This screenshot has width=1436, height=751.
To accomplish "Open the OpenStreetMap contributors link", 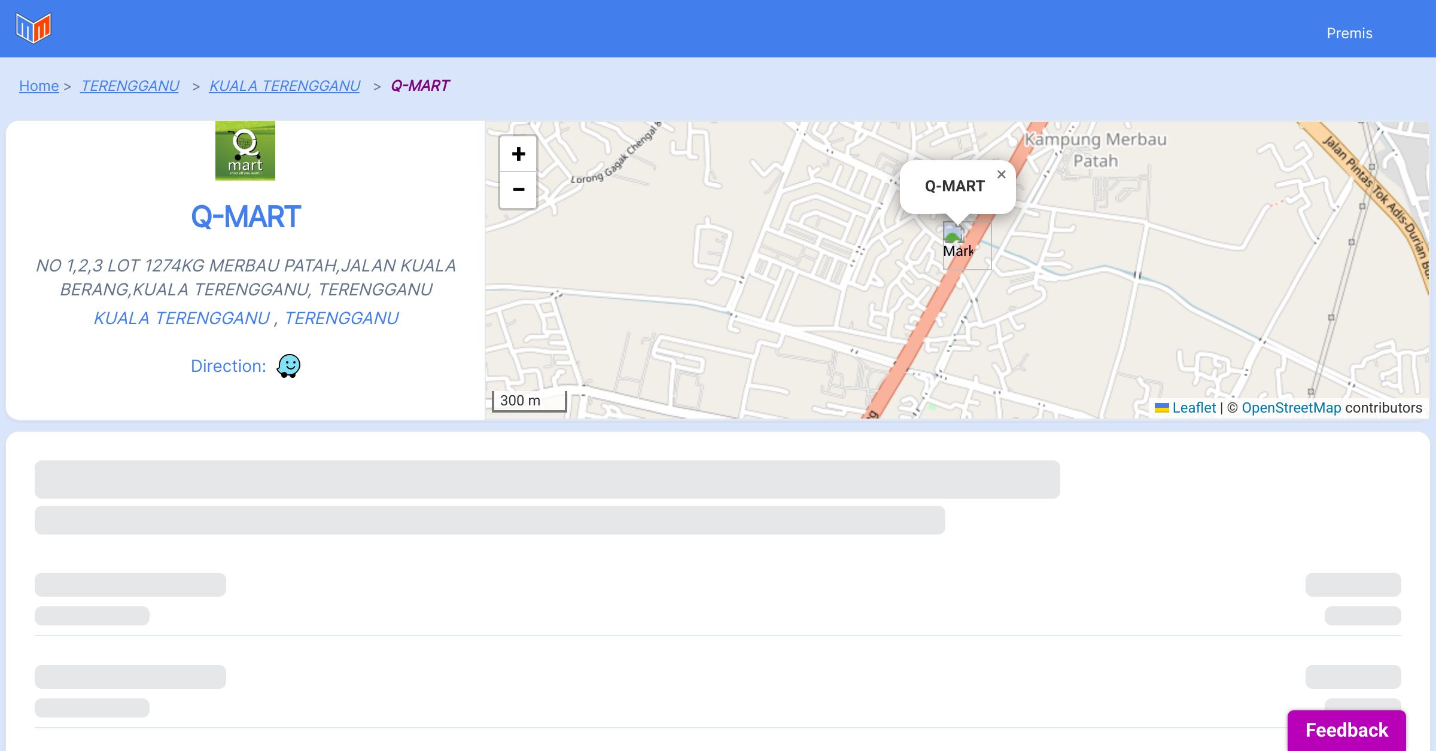I will 1291,408.
